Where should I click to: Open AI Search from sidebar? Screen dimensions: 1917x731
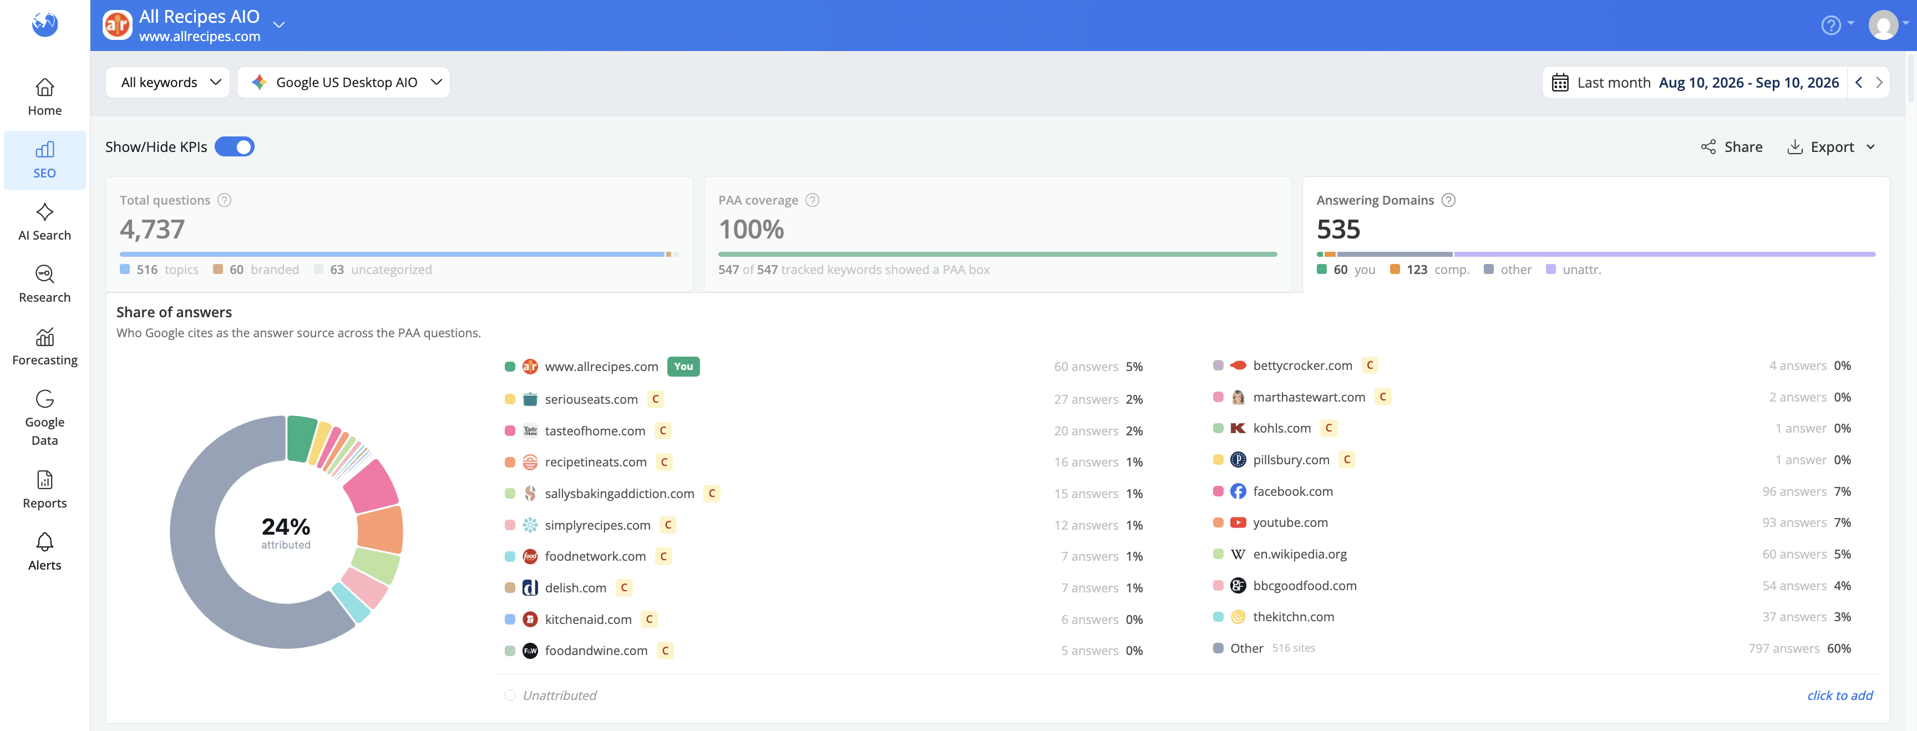click(44, 222)
